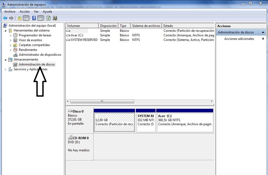The image size is (268, 175).
Task: Click the Administración de discos tree icon
Action: (x=15, y=64)
